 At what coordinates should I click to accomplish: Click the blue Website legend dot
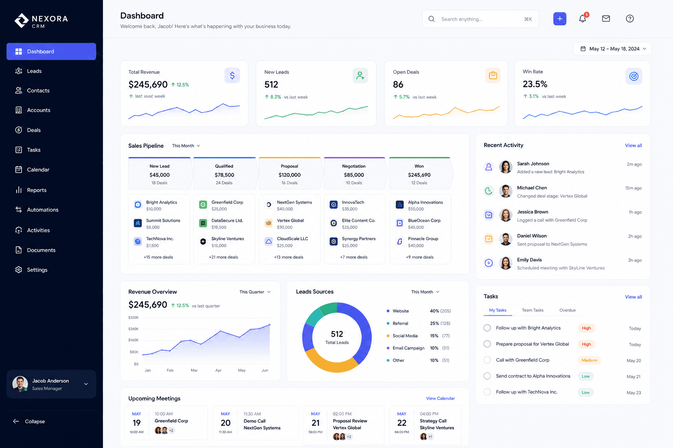tap(388, 311)
